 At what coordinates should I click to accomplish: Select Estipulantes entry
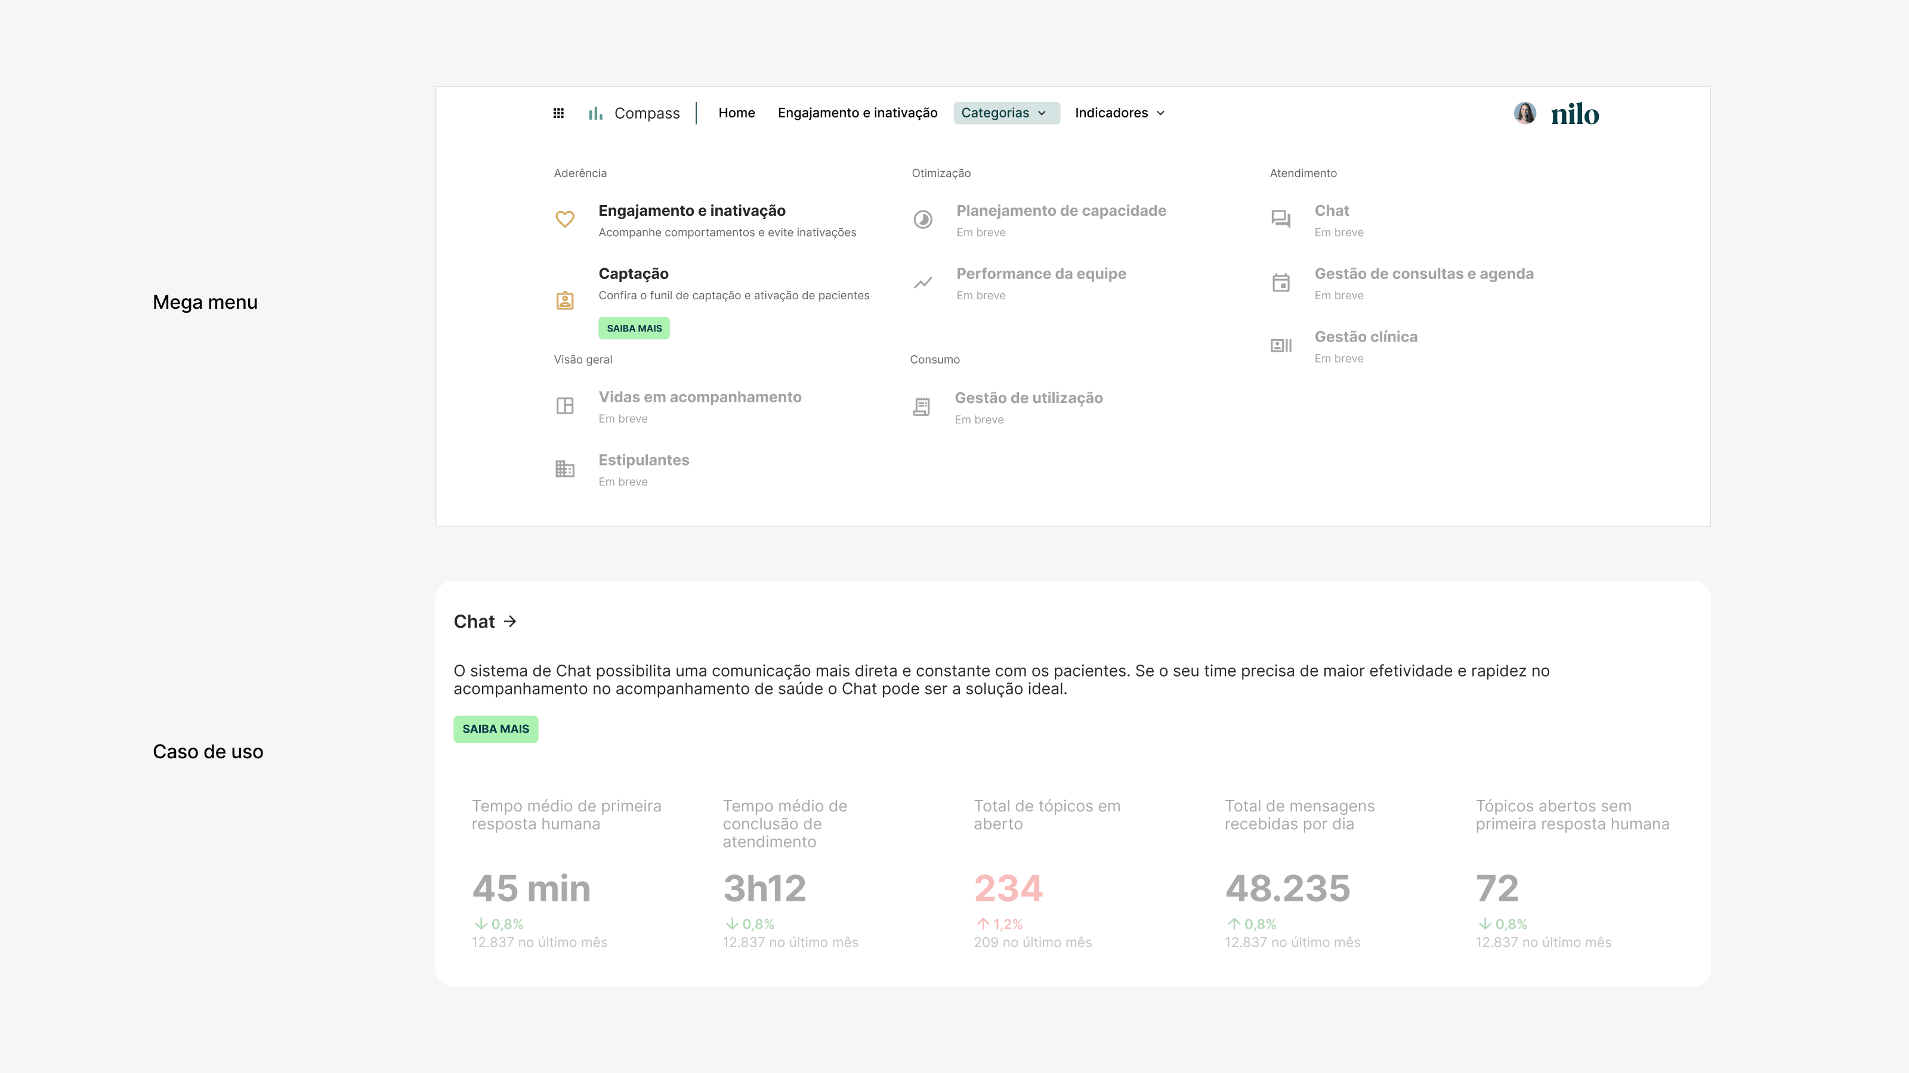point(643,460)
